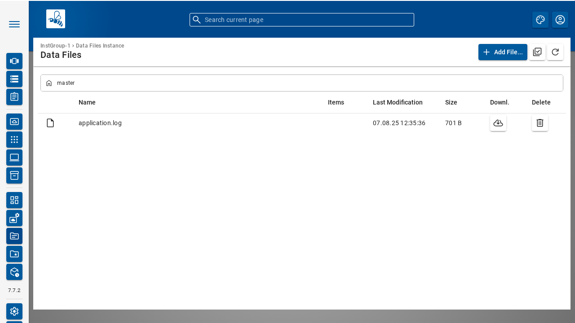
Task: Sort by the Items column header
Action: [336, 102]
